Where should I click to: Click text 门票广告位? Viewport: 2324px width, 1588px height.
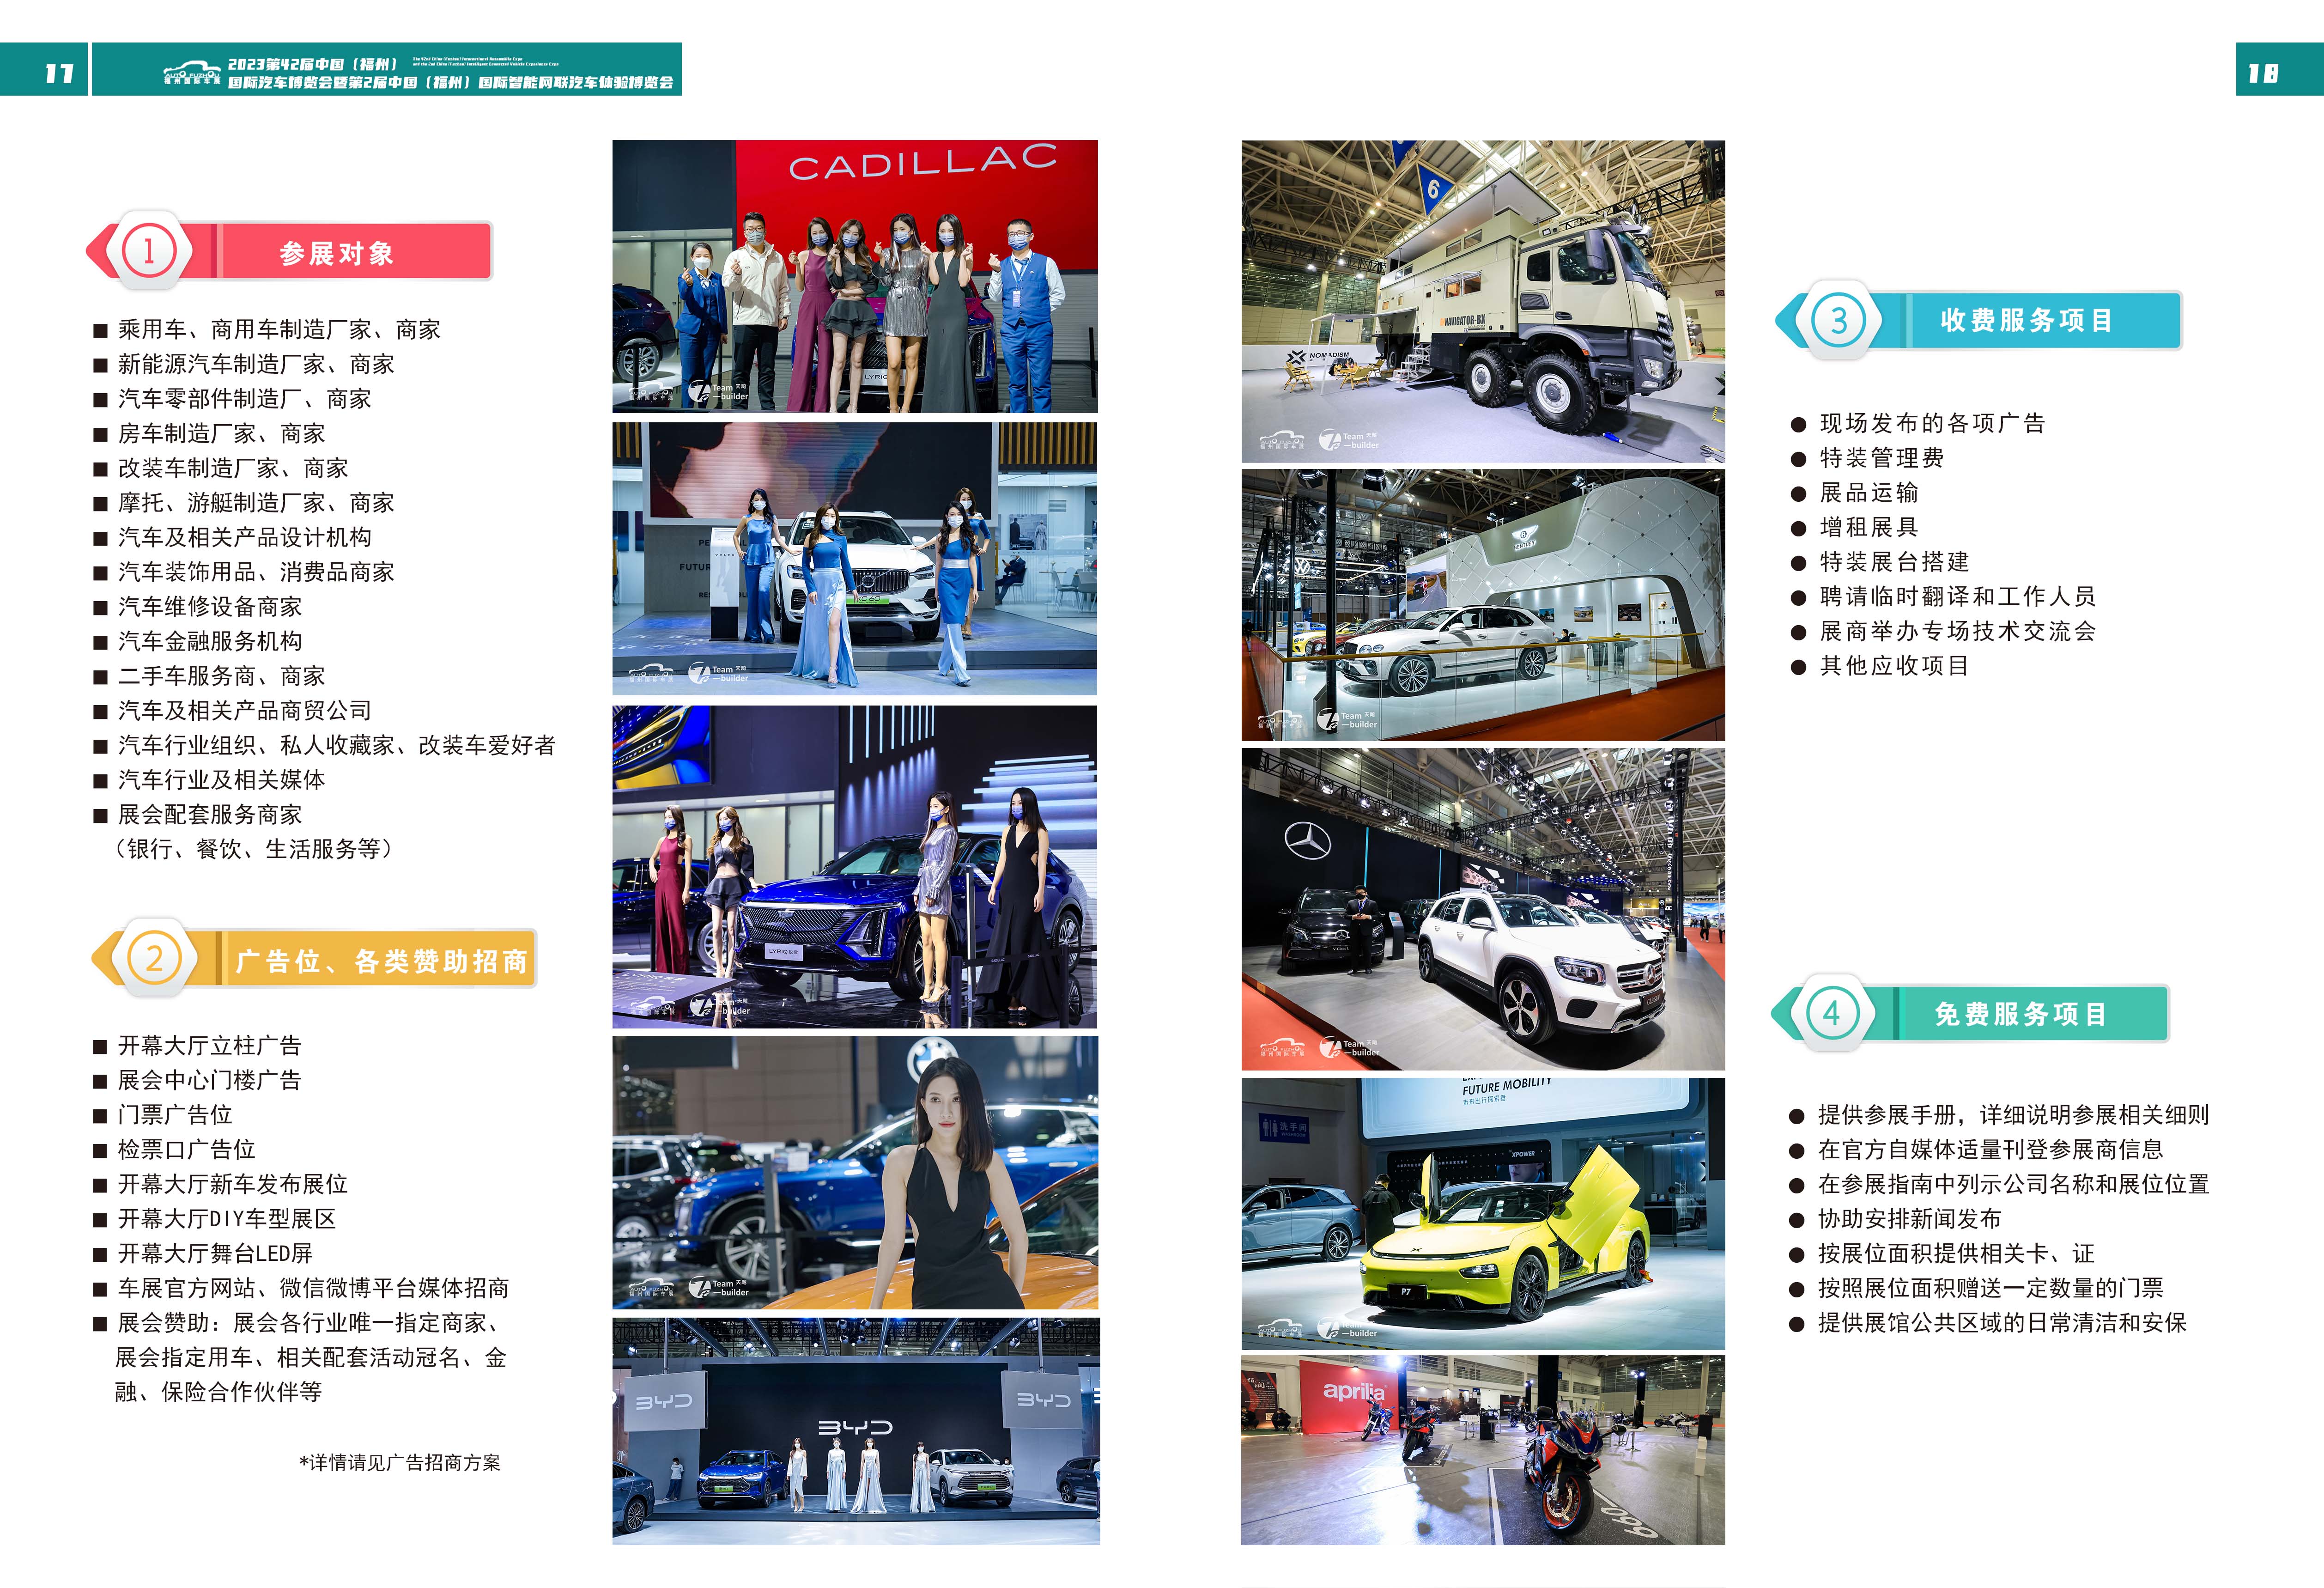(175, 1115)
